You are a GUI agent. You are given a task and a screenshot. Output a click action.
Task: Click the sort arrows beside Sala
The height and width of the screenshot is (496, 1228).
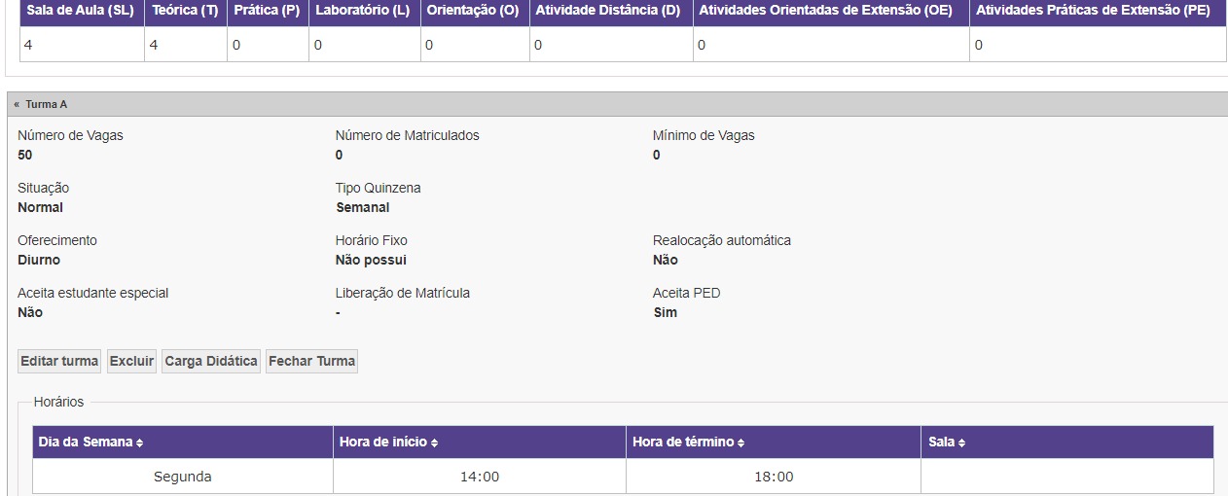point(961,443)
